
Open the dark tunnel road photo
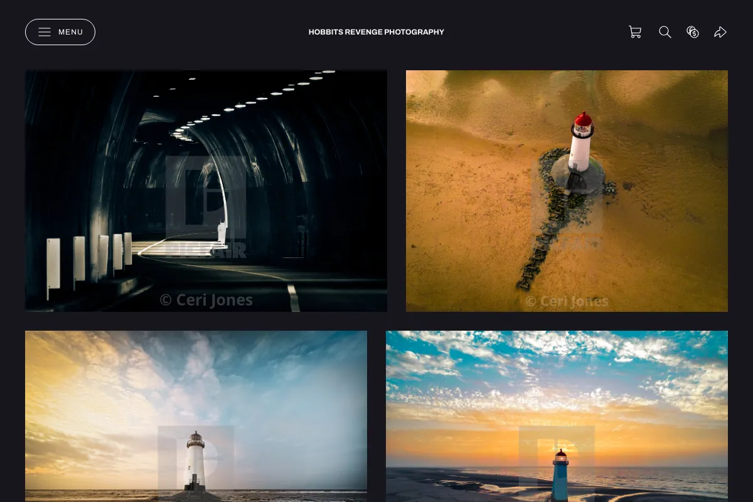point(206,191)
